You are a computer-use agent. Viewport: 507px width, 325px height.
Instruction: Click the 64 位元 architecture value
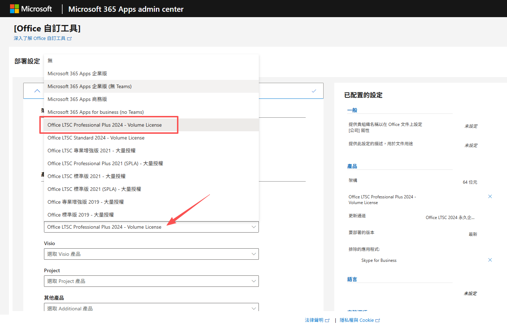click(x=470, y=182)
